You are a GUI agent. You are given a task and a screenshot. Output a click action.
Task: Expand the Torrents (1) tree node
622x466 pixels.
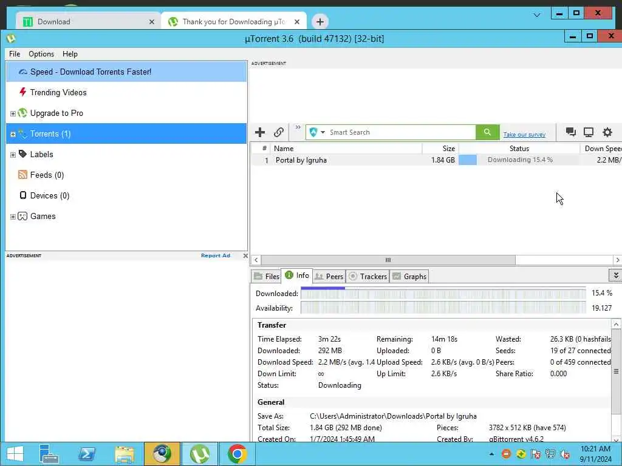point(13,134)
